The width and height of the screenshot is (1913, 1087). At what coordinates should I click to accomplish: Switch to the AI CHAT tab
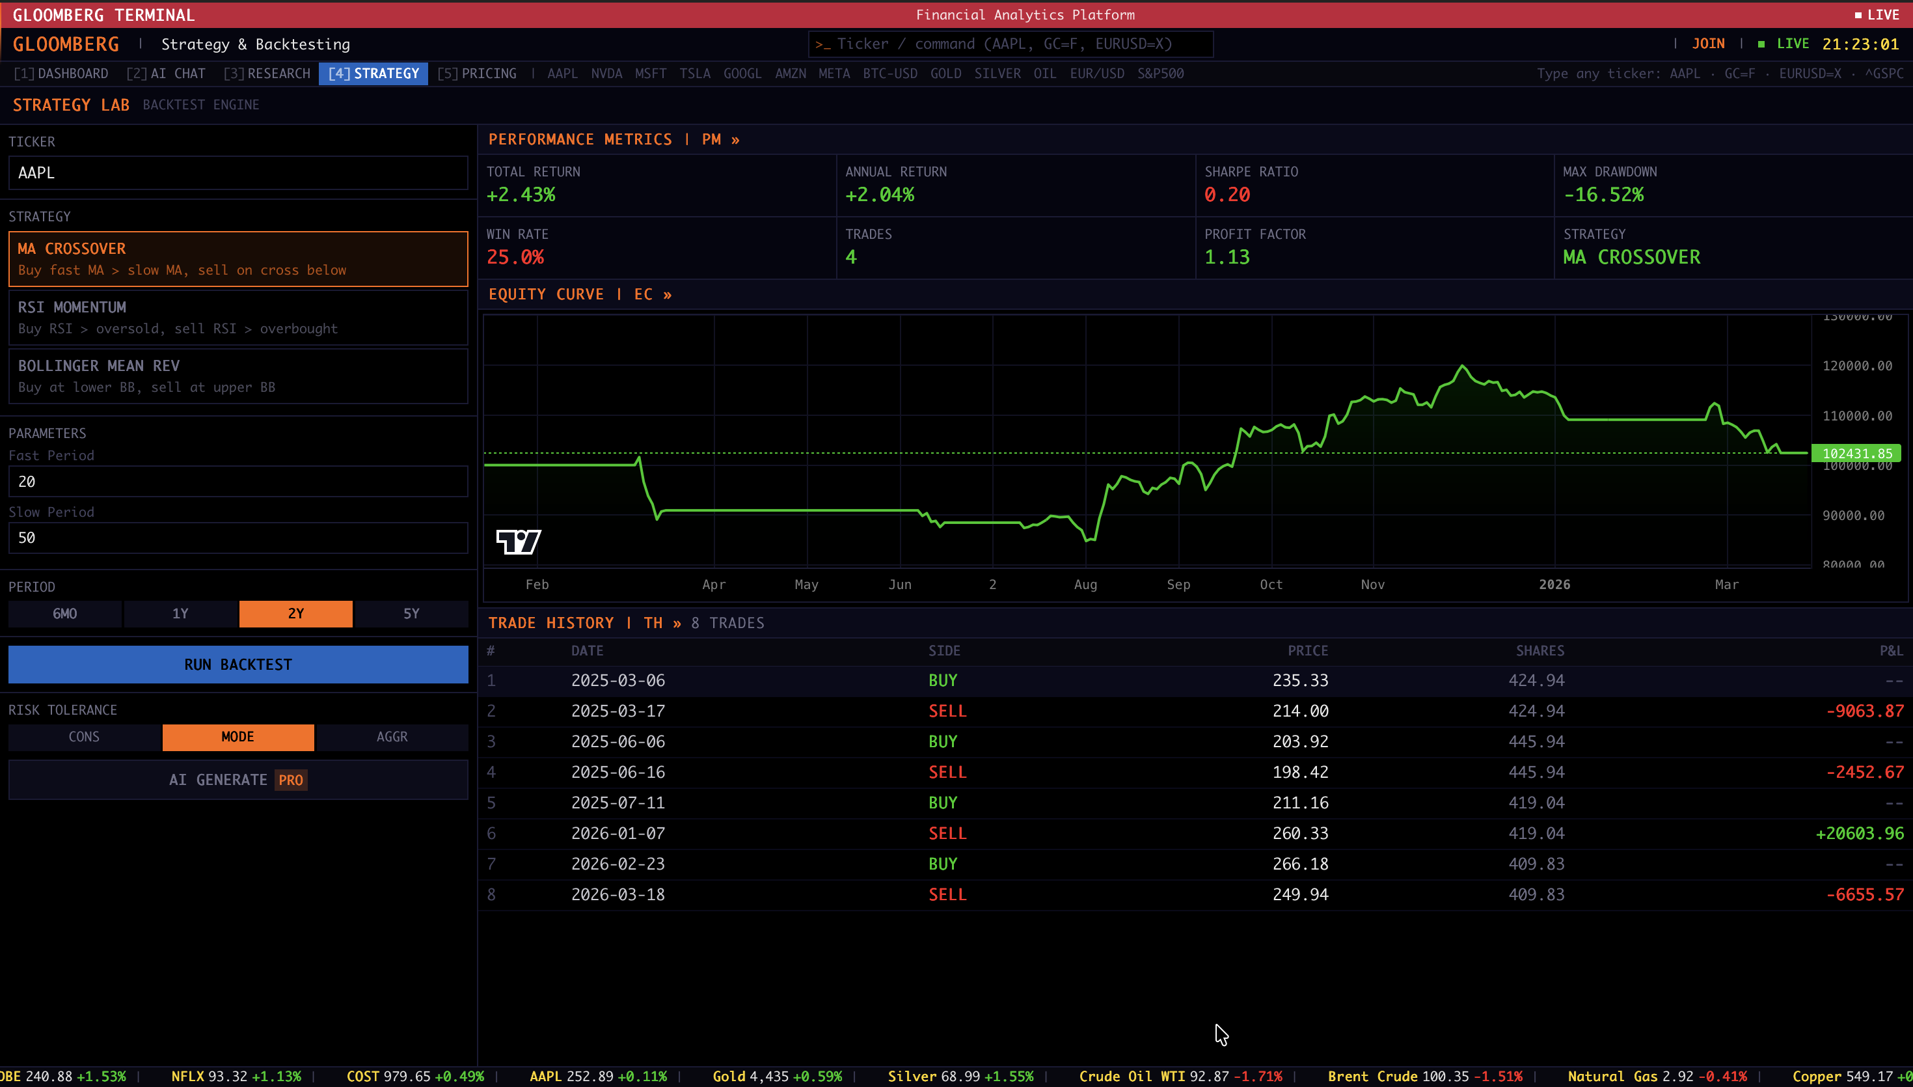coord(166,73)
